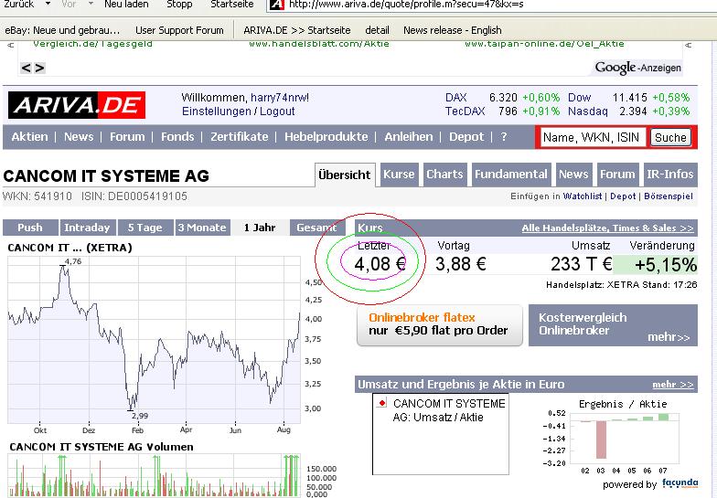Click the Logout link
This screenshot has width=717, height=498.
tap(277, 111)
